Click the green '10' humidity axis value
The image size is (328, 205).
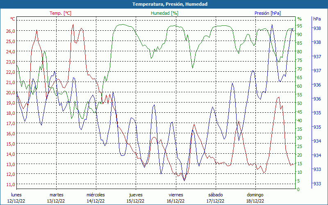[300, 172]
